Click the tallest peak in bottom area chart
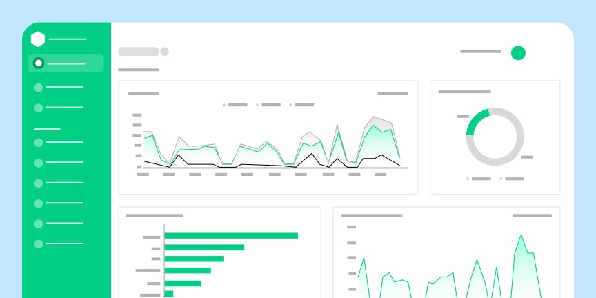Screen dimensions: 596x298 coord(521,236)
